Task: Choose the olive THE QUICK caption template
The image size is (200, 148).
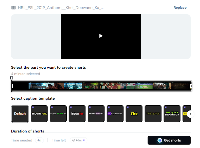Action: pos(153,114)
